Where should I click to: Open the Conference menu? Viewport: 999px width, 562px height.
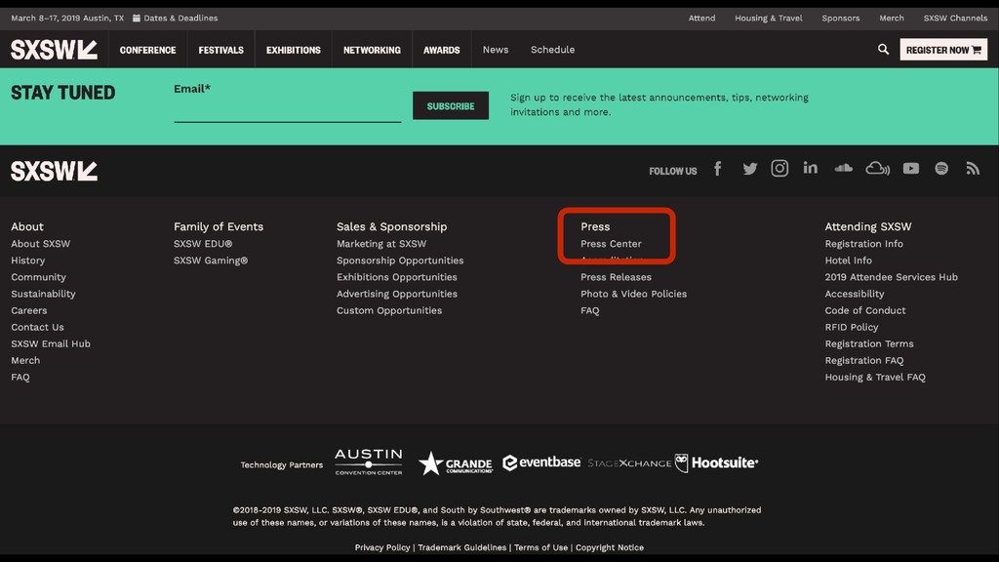(148, 50)
